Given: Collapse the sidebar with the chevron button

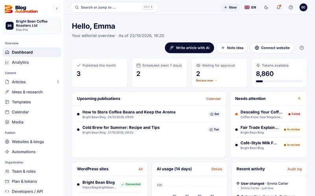Looking at the screenshot, I should coord(57,9).
